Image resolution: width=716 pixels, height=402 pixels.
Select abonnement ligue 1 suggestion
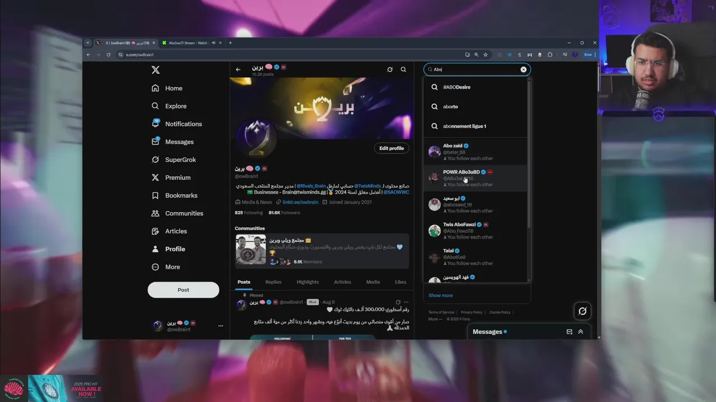click(x=475, y=126)
